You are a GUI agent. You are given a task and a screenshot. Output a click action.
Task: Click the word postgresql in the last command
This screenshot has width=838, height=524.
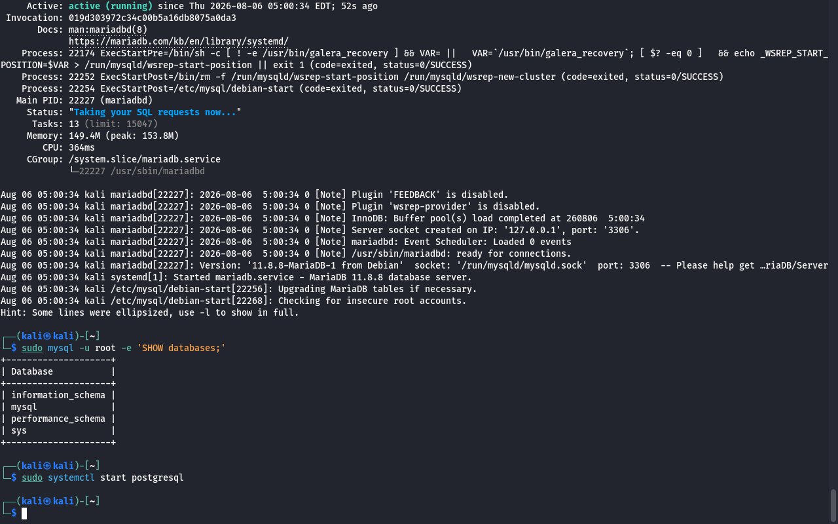click(x=158, y=477)
